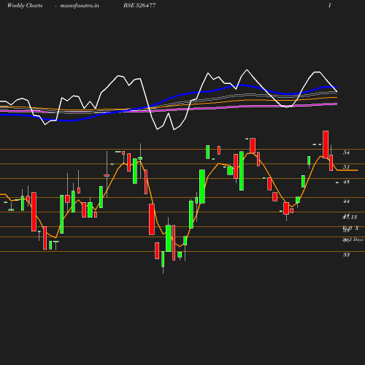The image size is (365, 365).
Task: Click the '33' price axis label
Action: click(346, 255)
